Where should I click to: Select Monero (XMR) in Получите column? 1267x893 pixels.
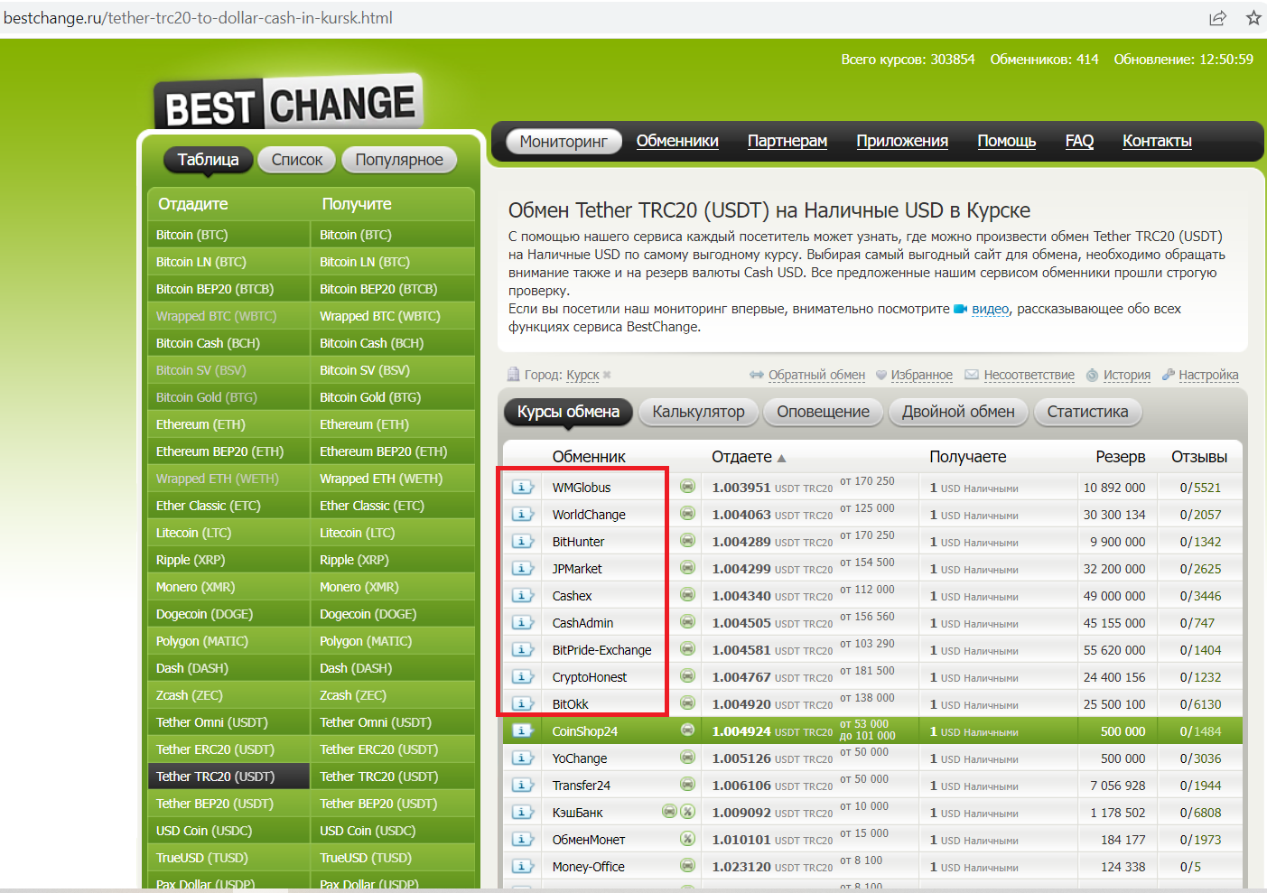coord(393,587)
